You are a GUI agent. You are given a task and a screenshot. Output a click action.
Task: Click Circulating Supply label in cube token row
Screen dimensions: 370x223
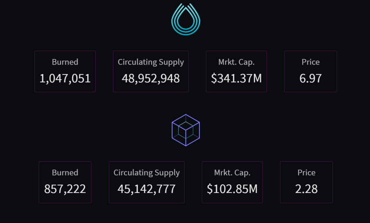pos(147,173)
